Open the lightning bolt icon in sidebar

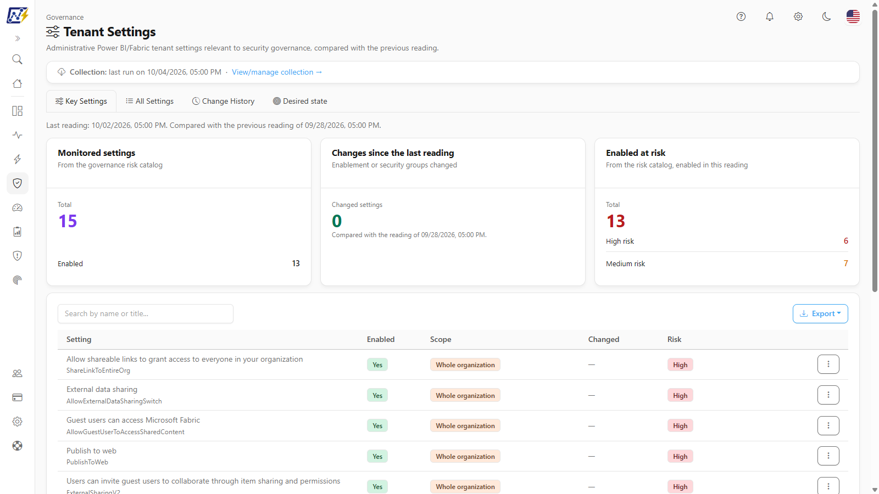[18, 159]
